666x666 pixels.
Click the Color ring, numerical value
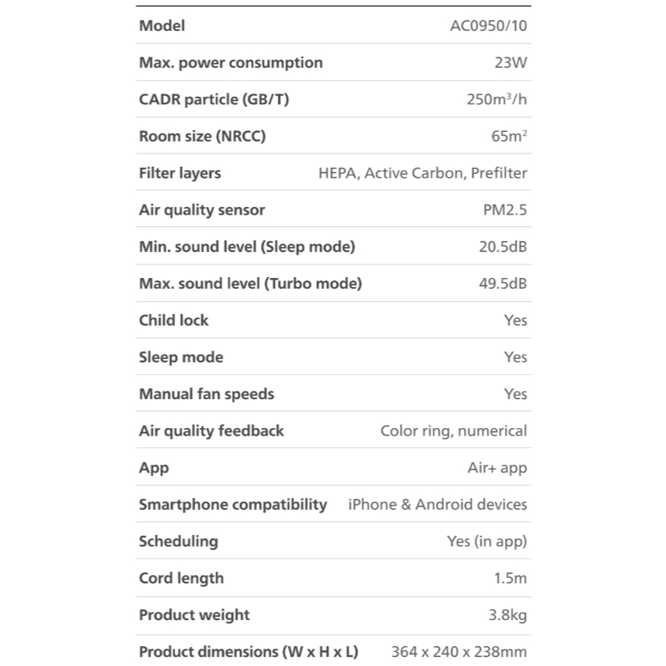coord(453,431)
